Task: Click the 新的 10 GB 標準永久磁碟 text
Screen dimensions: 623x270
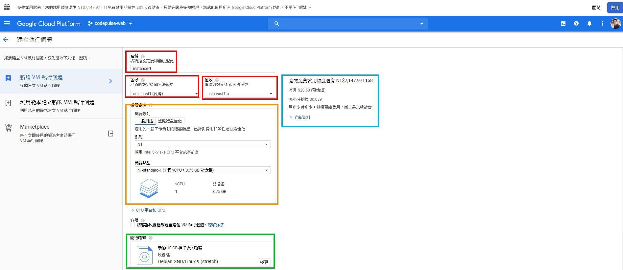Action: point(180,248)
